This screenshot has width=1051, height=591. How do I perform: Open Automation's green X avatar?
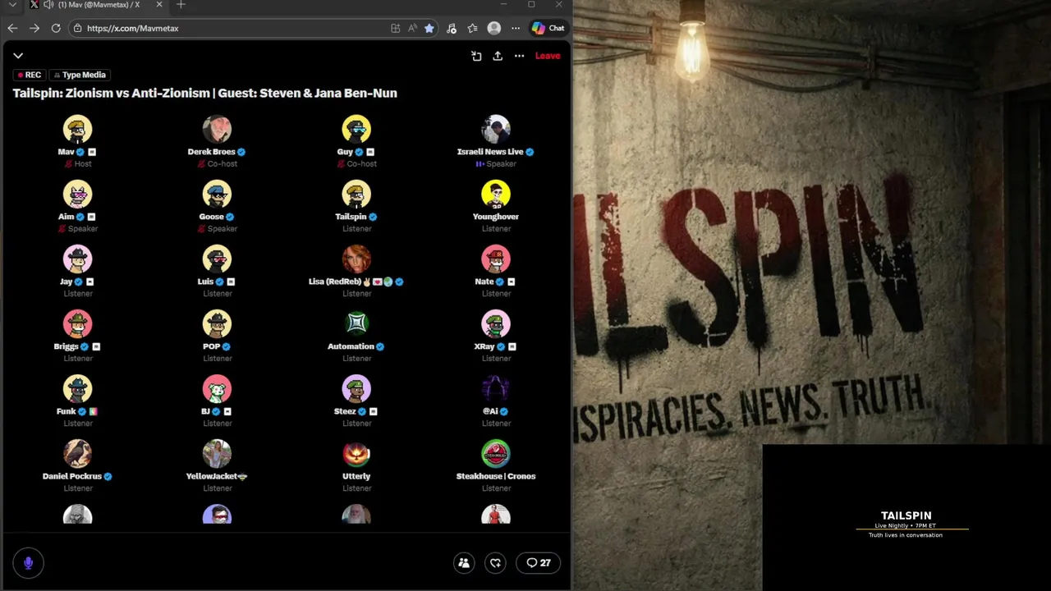[356, 324]
